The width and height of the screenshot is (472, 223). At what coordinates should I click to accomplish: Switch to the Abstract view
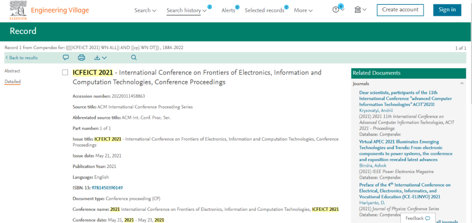[x=12, y=71]
